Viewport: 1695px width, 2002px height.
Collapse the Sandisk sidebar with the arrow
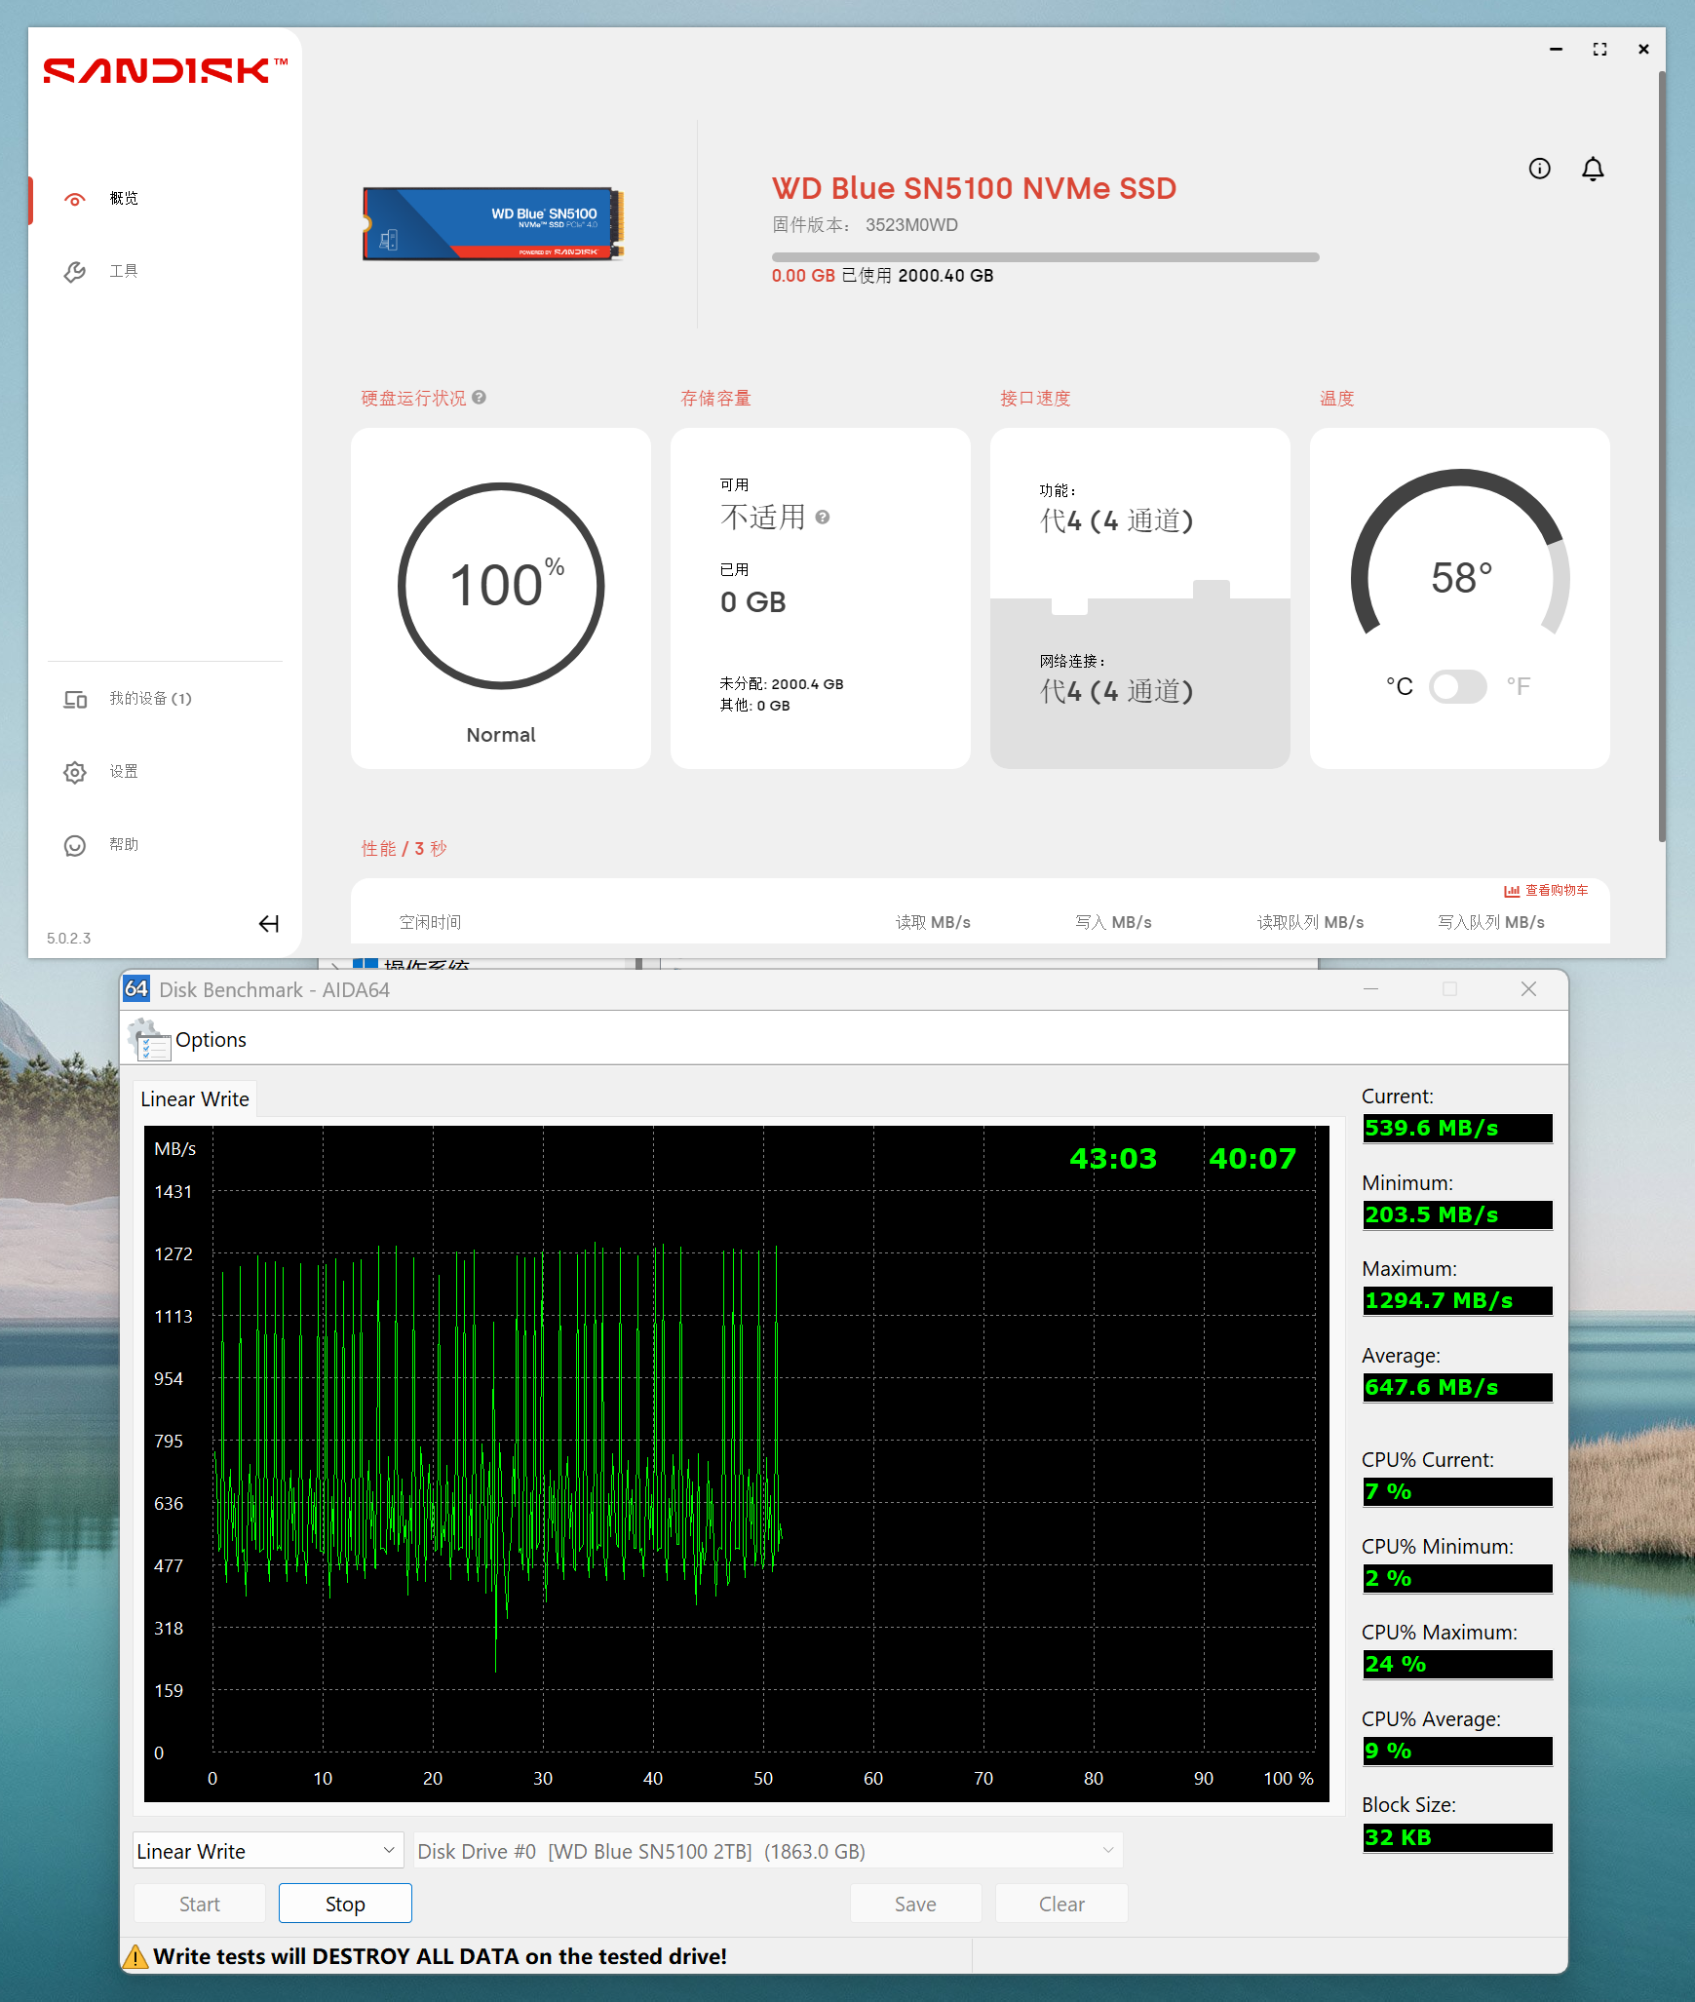coord(269,924)
